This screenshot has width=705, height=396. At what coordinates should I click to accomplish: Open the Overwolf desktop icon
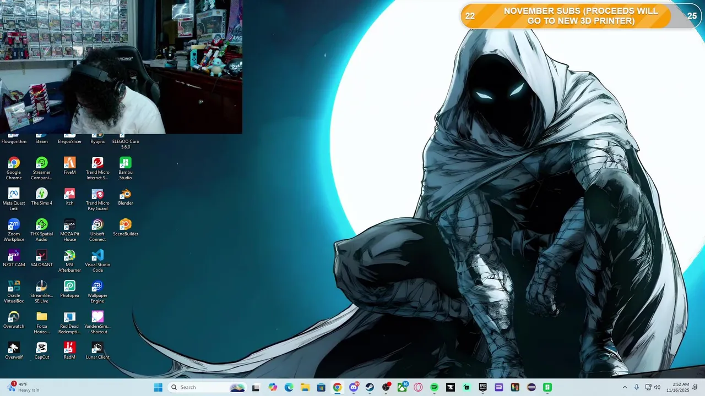pyautogui.click(x=14, y=350)
